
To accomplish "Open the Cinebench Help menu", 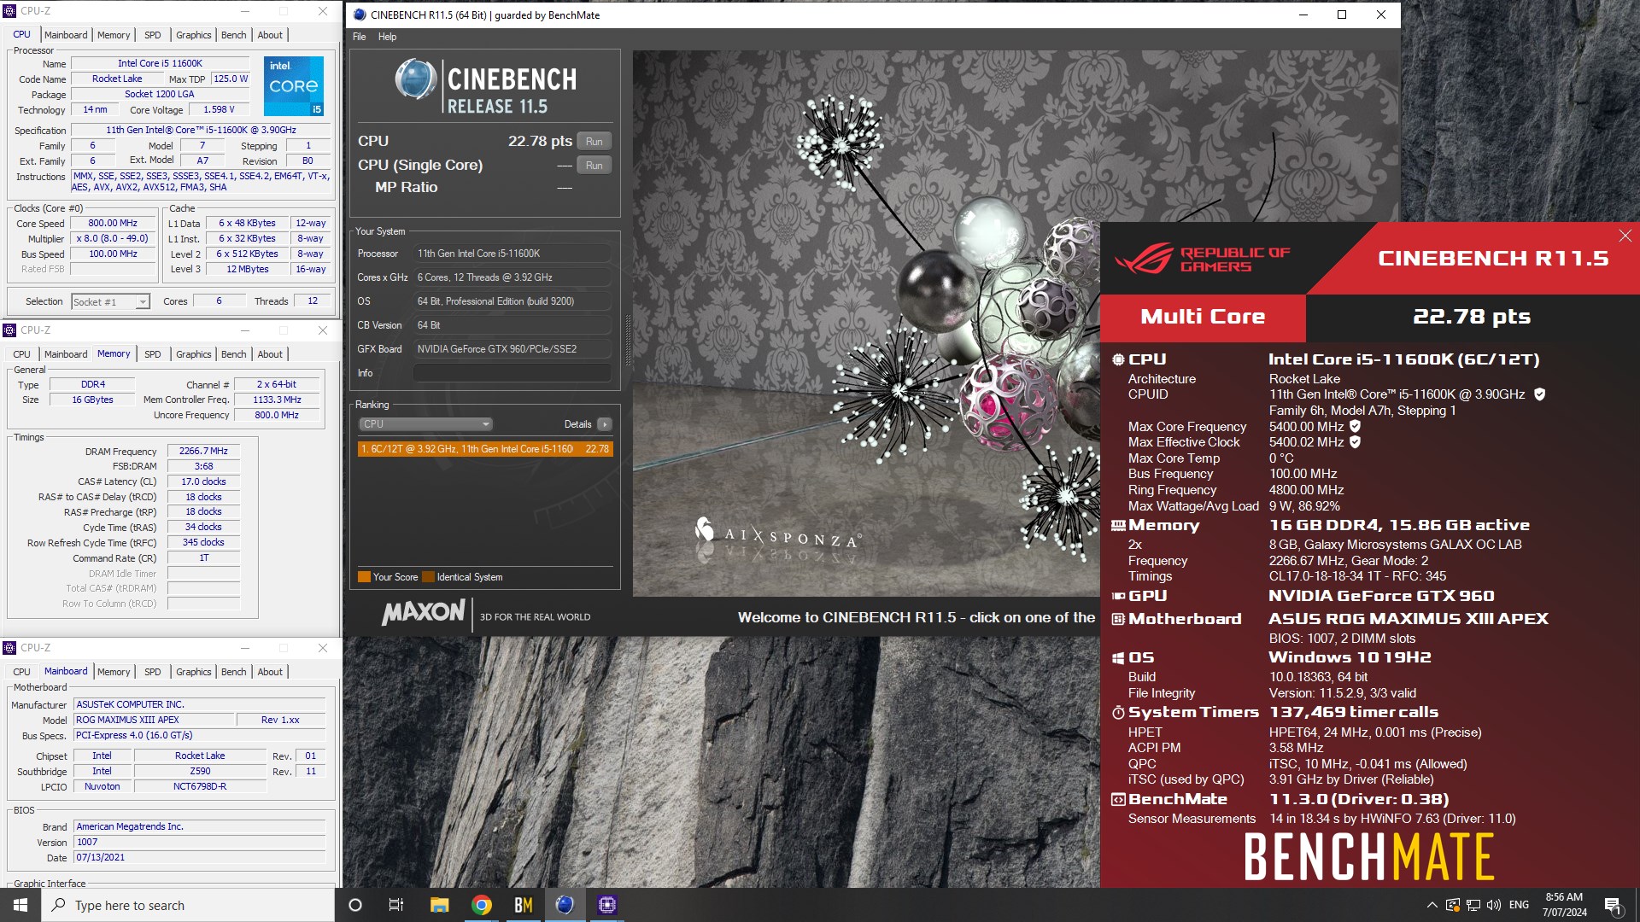I will (387, 37).
